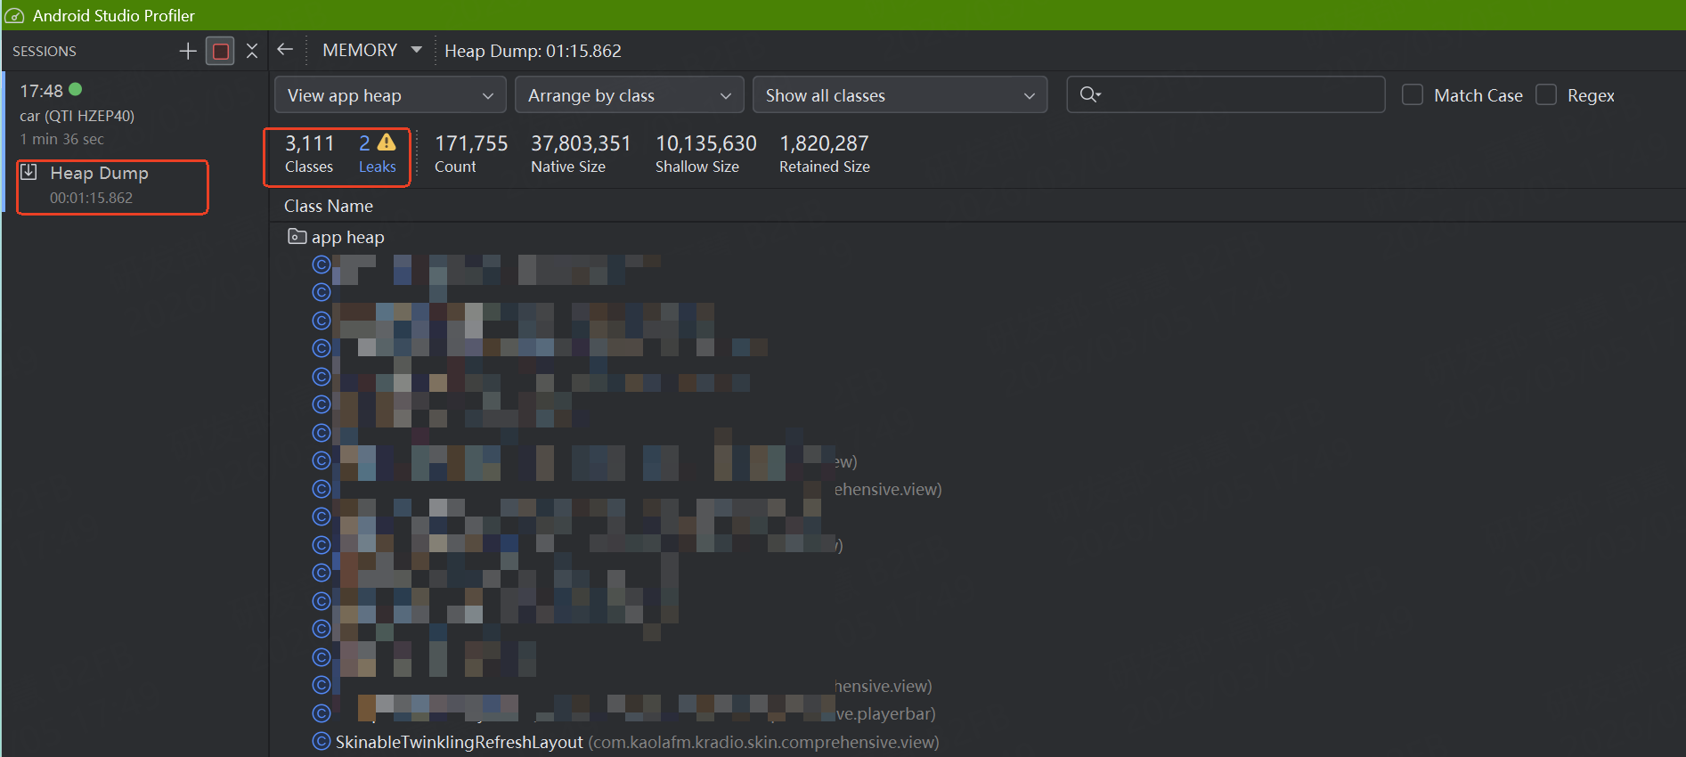Click the green active session indicator dot
1686x757 pixels.
click(76, 89)
